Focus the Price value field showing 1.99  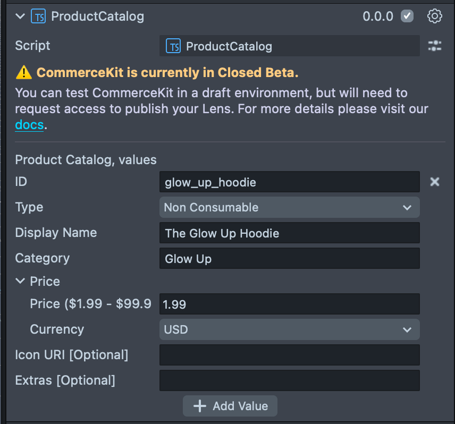pos(289,304)
